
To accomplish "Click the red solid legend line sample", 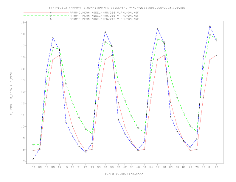I will click(46, 12).
